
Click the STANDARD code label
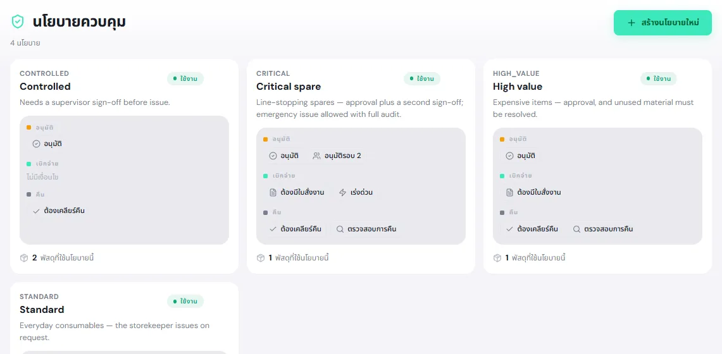pos(39,296)
